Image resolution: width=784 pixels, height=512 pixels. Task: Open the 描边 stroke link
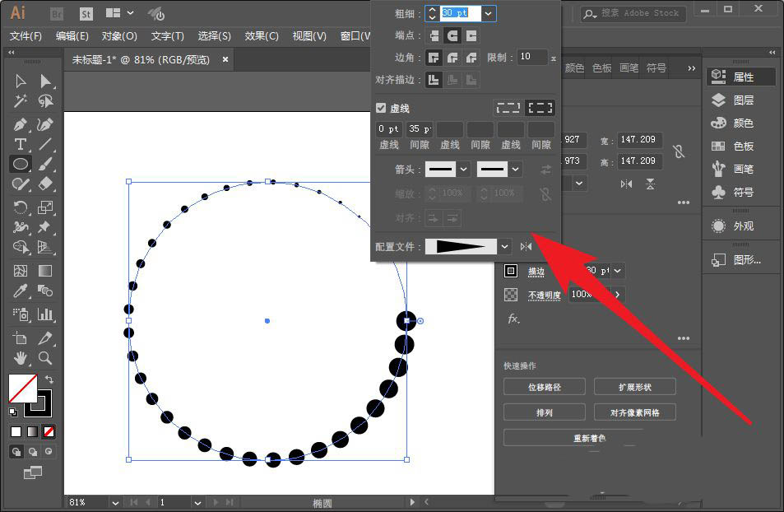click(536, 272)
